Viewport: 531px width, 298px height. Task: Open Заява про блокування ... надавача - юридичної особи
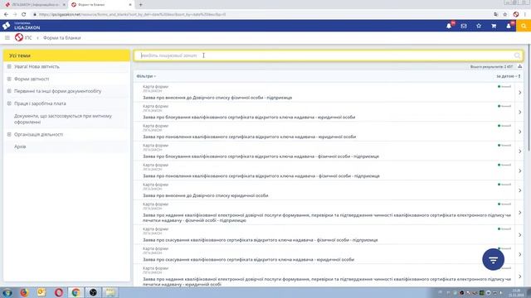(x=249, y=118)
